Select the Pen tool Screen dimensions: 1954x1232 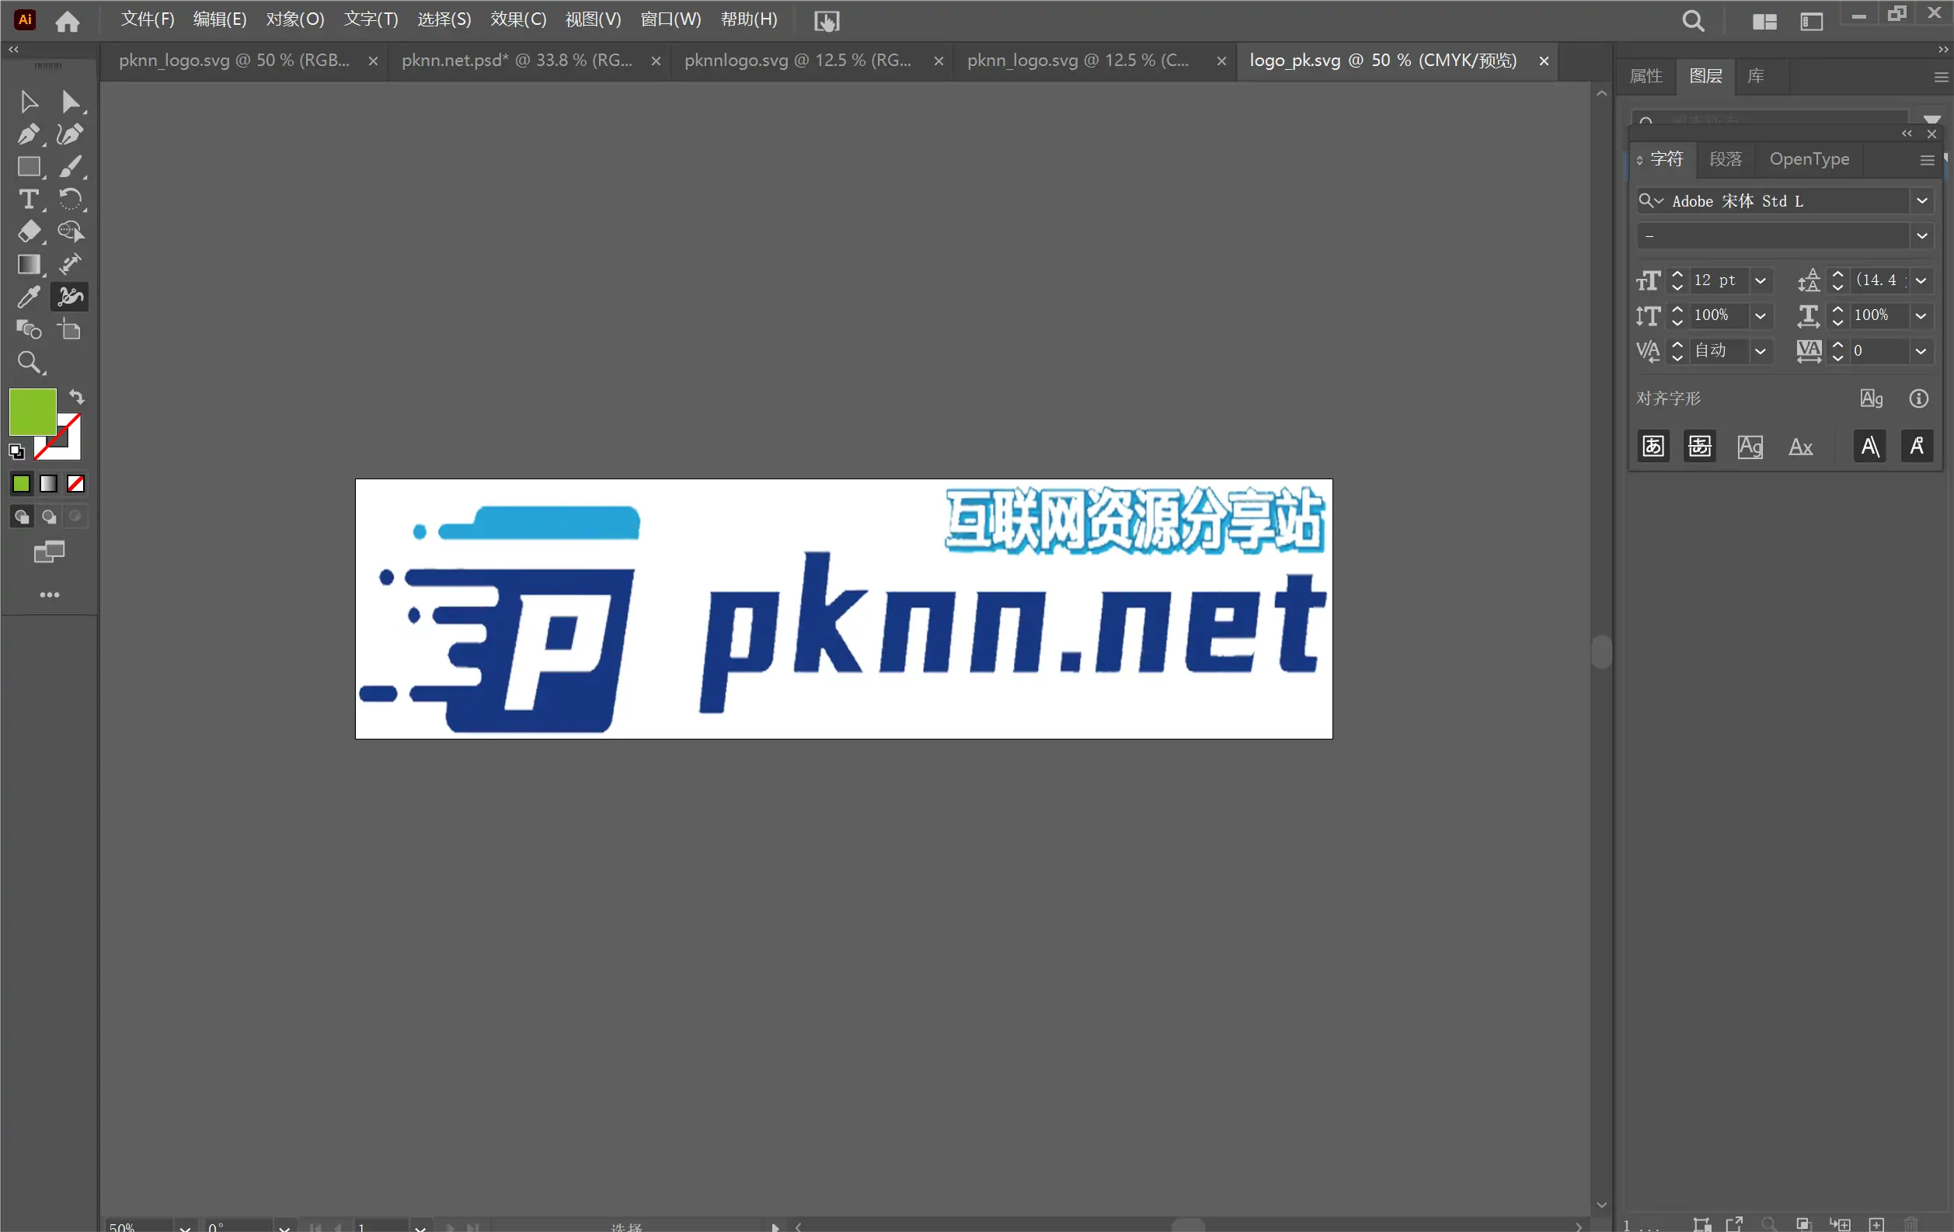pyautogui.click(x=29, y=134)
